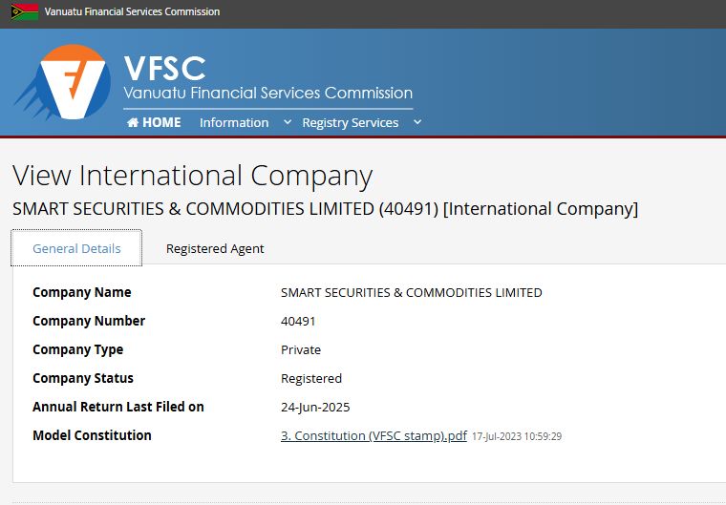
Task: Open the Information menu
Action: (234, 122)
